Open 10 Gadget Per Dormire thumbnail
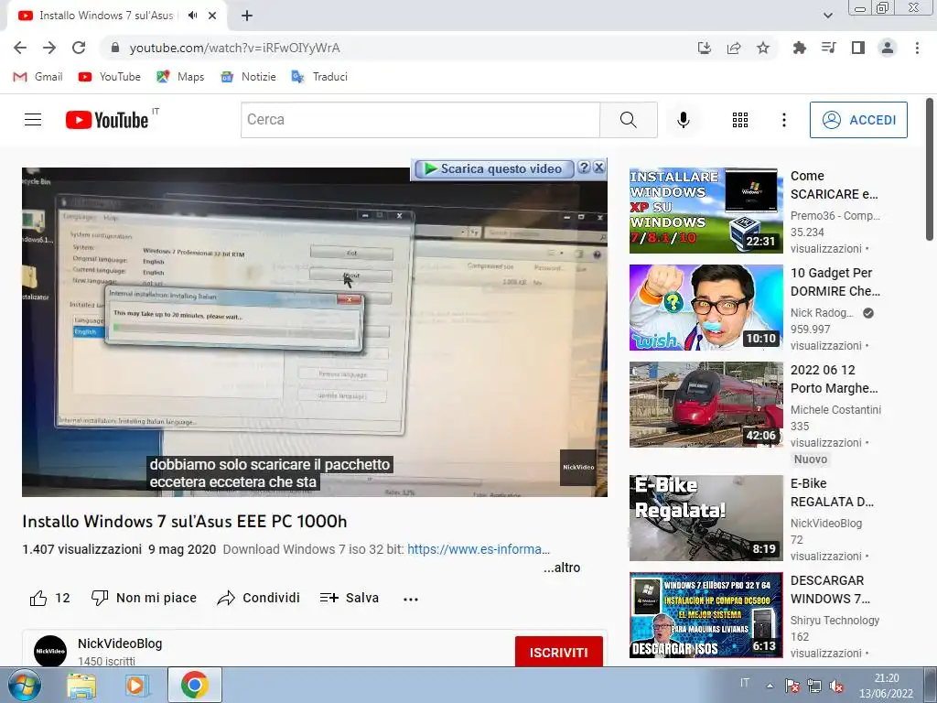937x703 pixels. [x=705, y=308]
